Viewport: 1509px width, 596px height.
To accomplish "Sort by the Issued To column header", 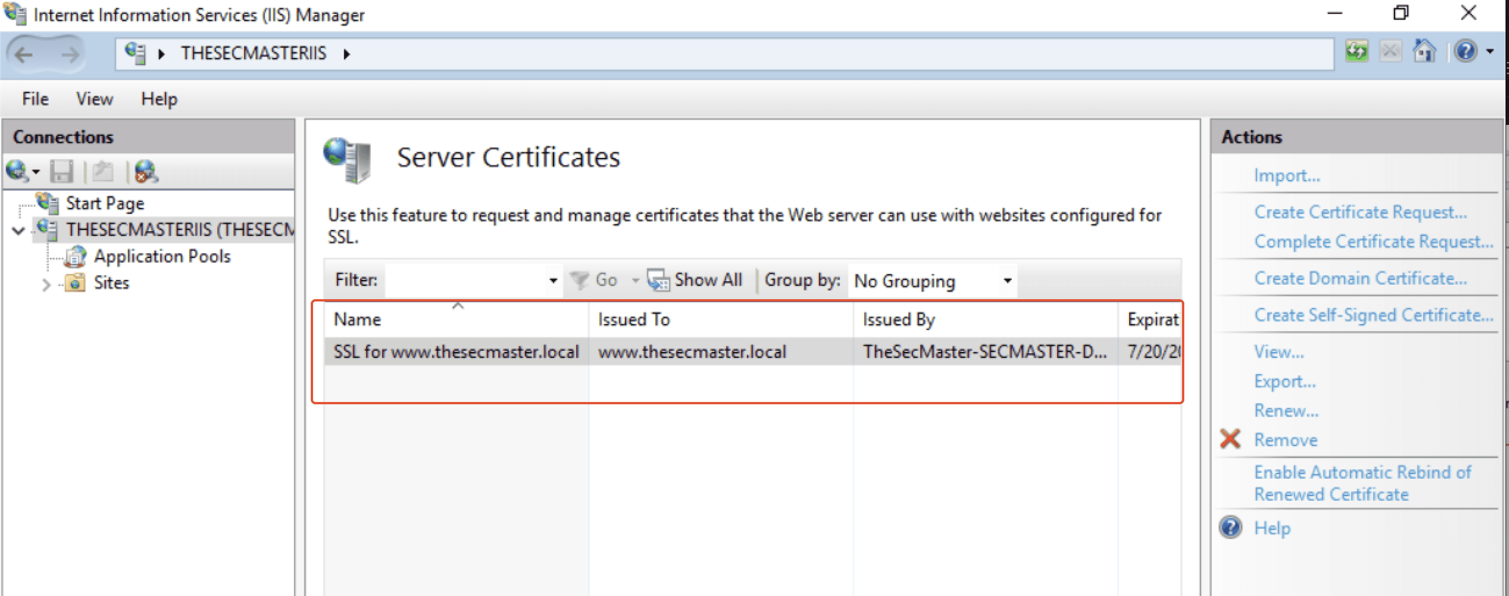I will coord(721,319).
